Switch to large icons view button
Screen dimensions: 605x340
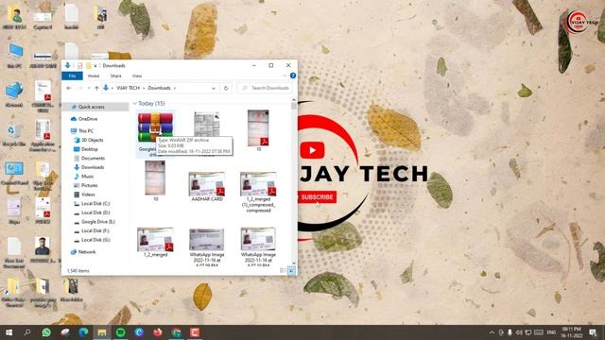tap(292, 271)
